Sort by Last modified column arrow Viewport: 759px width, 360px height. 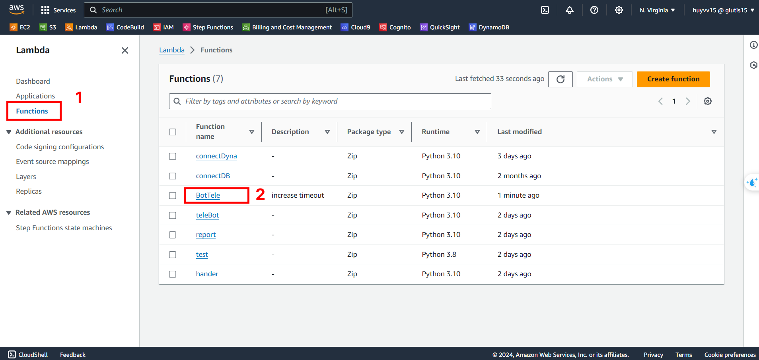tap(714, 132)
